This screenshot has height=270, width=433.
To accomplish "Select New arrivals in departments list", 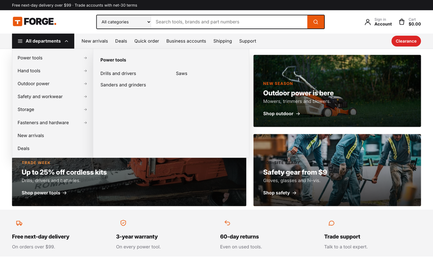I will pos(52,136).
